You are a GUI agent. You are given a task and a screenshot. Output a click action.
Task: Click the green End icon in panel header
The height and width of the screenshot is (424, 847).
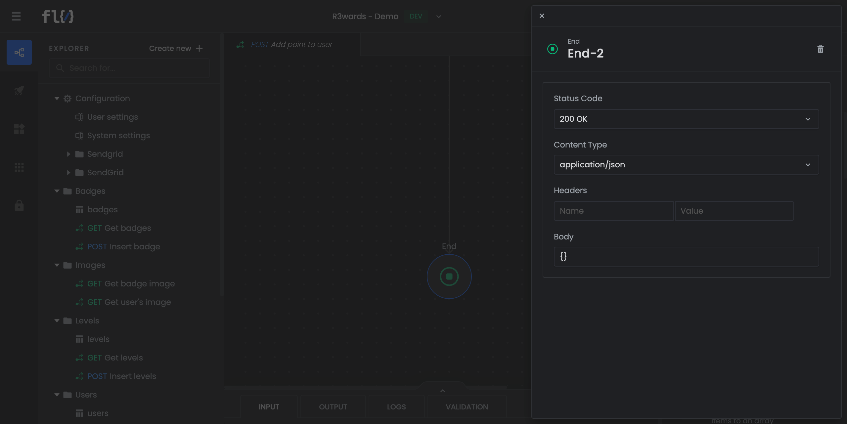(x=553, y=49)
